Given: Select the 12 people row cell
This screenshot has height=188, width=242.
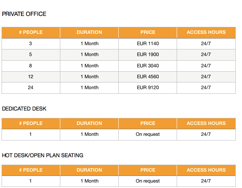Looking at the screenshot, I should (31, 77).
